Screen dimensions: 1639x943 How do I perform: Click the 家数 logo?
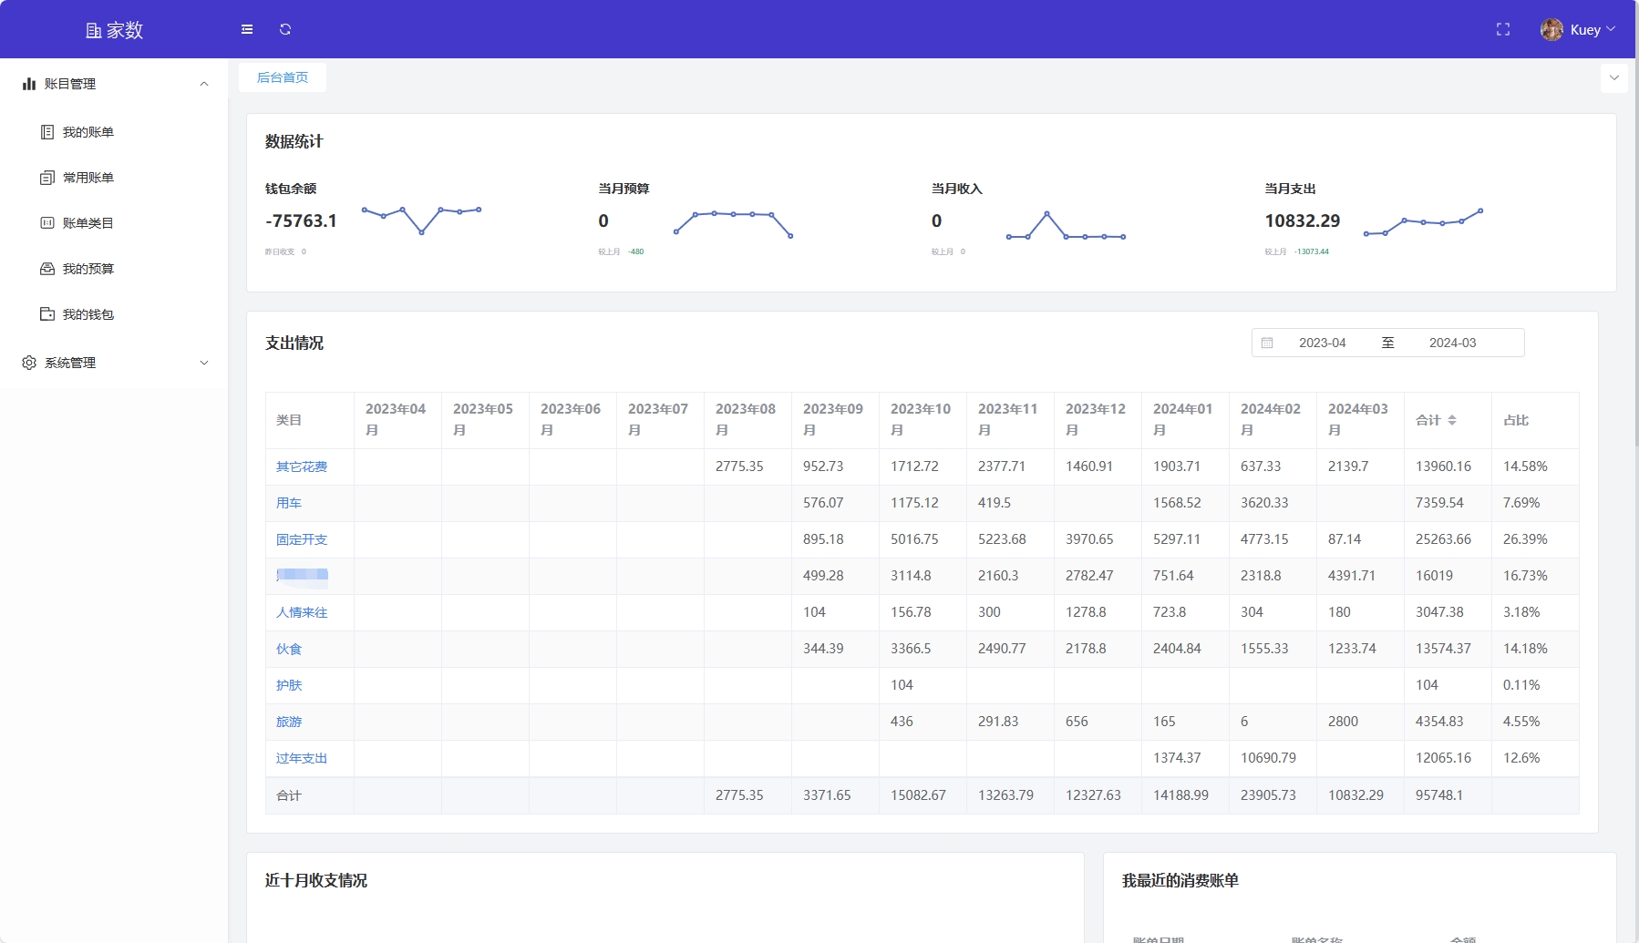click(x=115, y=30)
